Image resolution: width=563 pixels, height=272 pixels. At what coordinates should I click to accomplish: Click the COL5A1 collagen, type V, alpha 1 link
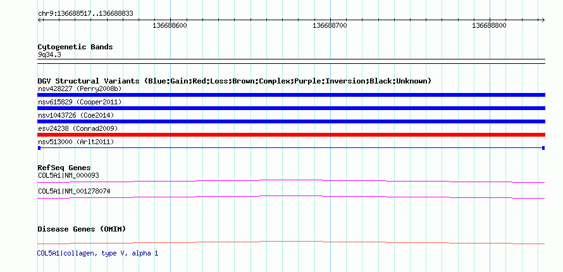(97, 254)
